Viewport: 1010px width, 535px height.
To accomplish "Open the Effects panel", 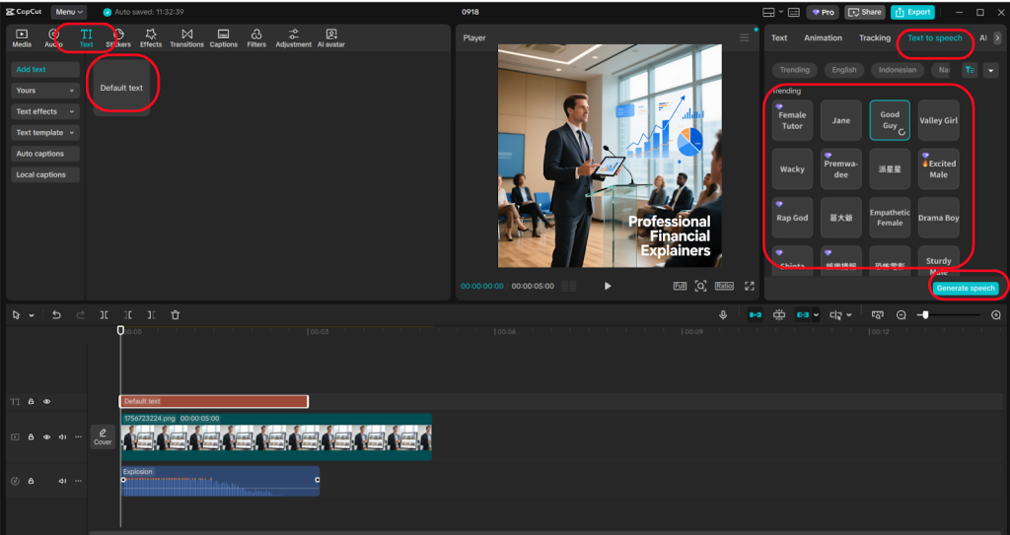I will pos(150,37).
